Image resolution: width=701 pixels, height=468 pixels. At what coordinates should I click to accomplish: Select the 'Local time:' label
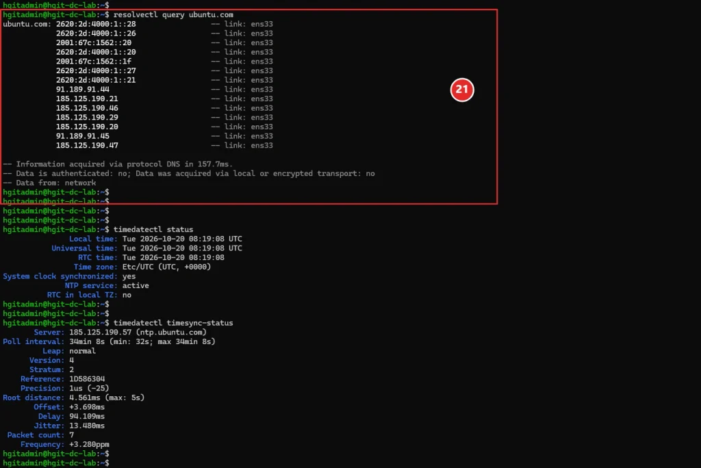tap(93, 239)
